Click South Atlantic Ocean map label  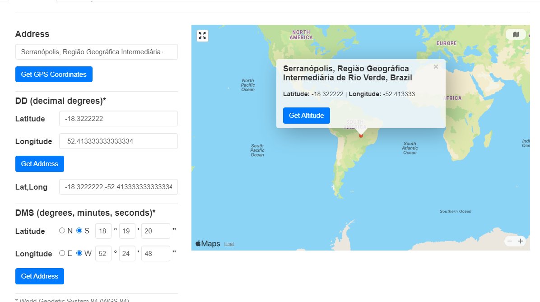click(x=410, y=148)
